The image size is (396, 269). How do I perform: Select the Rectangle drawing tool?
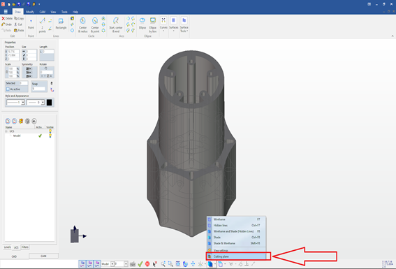61,24
